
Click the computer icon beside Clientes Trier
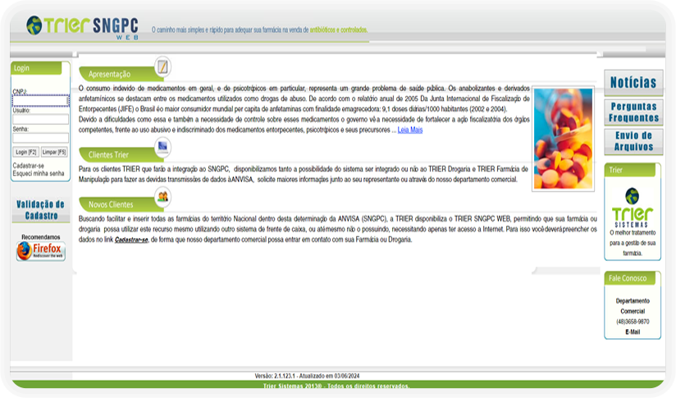point(162,147)
